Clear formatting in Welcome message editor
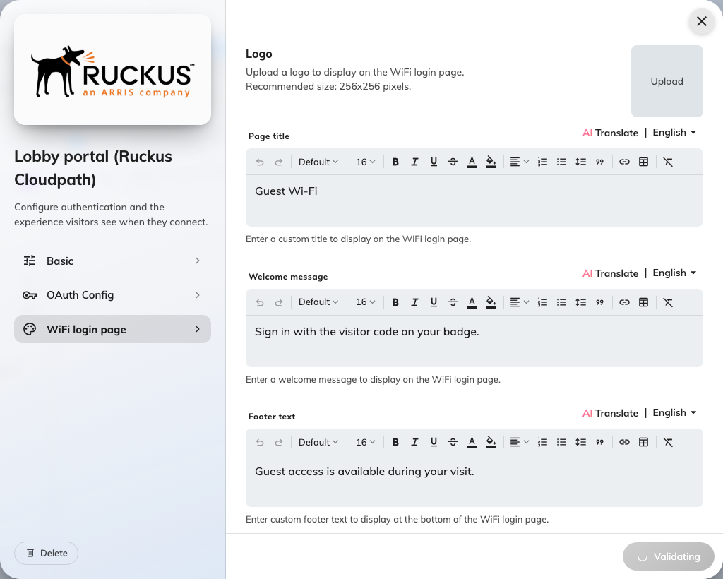 (x=668, y=302)
